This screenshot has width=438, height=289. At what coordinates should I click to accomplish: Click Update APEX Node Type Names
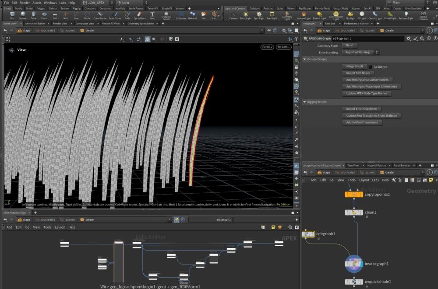pyautogui.click(x=367, y=94)
